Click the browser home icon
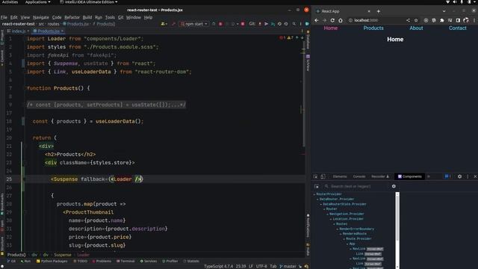 point(341,20)
